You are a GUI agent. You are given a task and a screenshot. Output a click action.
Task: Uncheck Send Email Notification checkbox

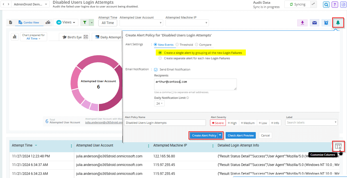click(x=156, y=70)
